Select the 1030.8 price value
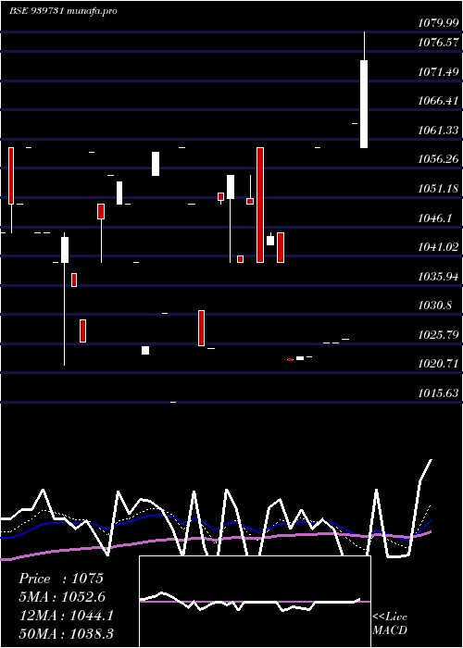 pos(434,305)
